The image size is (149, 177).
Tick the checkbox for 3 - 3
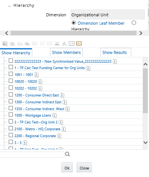pyautogui.click(x=11, y=142)
